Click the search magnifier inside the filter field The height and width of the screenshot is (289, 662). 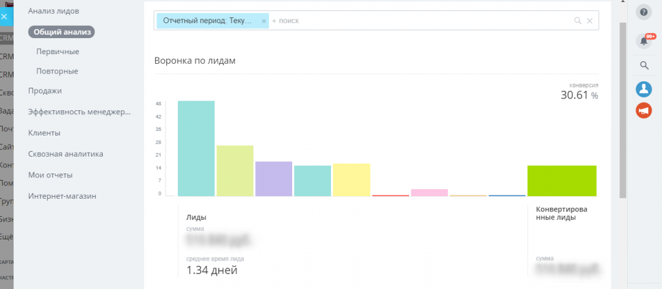point(577,21)
